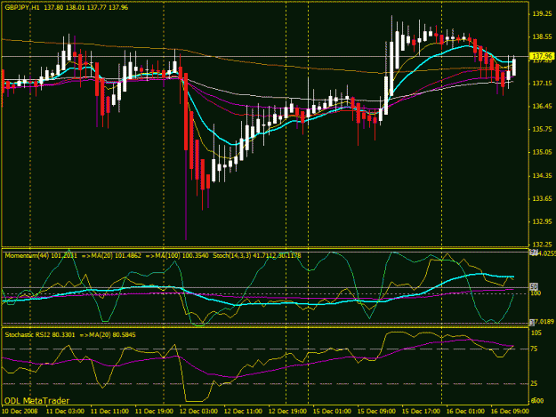
Task: Click the 15 Dec 17:00 time label
Action: (x=422, y=412)
